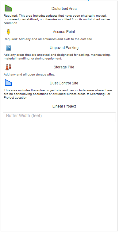
Task: Select the Storage Pile title
Action: [x=64, y=67]
